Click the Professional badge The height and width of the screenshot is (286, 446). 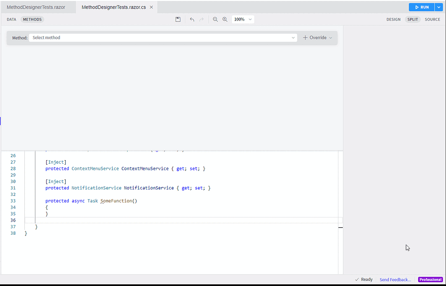pos(430,279)
